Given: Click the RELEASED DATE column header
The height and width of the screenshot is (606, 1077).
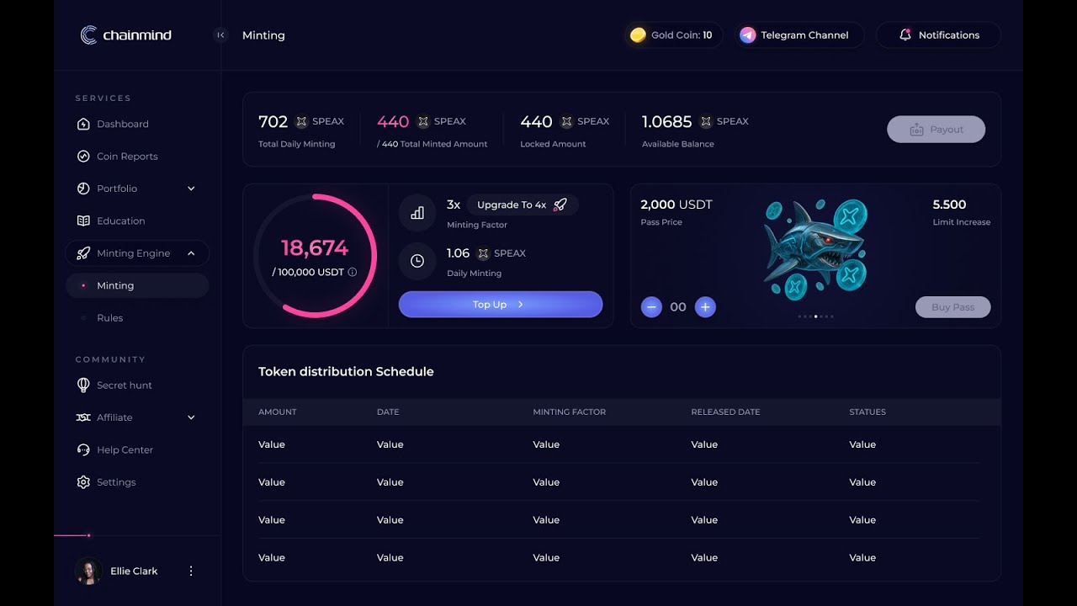Looking at the screenshot, I should (725, 412).
